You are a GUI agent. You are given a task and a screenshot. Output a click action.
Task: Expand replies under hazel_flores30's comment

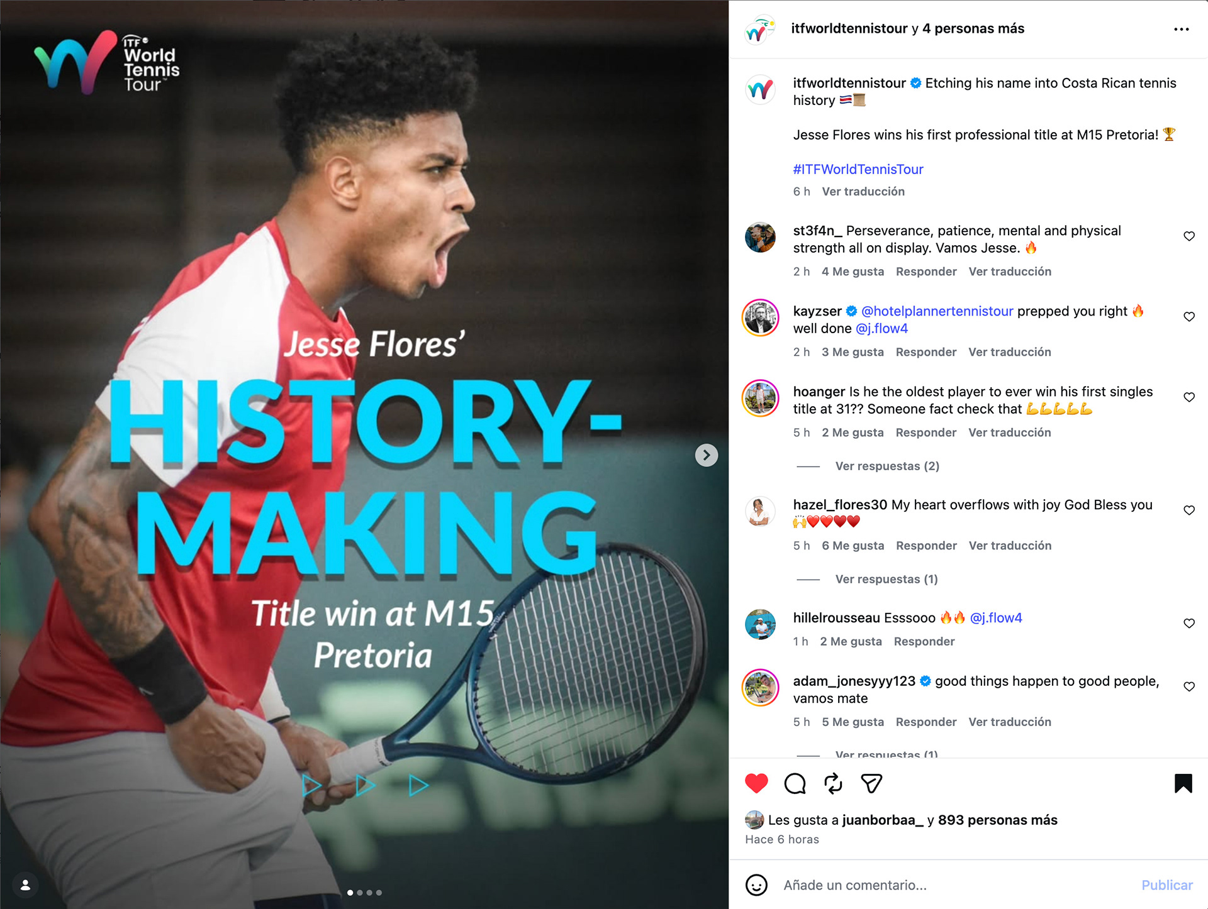[x=886, y=579]
